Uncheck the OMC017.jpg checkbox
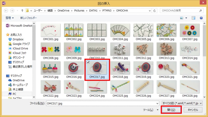 tap(88, 62)
